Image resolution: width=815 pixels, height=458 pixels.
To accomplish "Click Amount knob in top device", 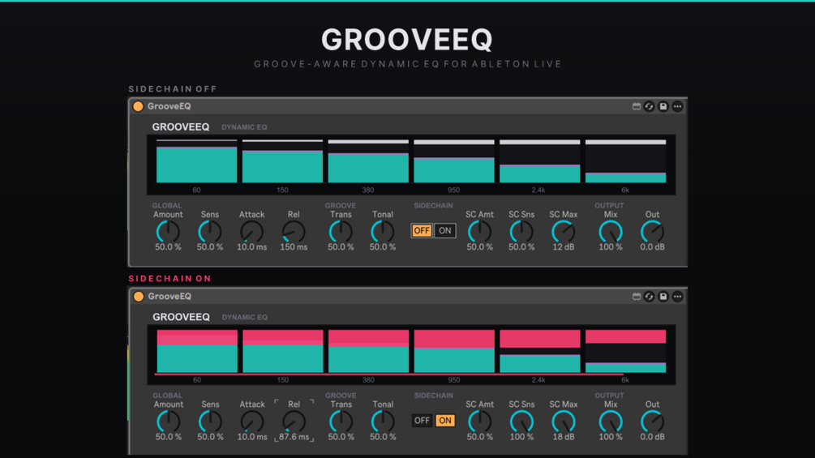I will pyautogui.click(x=168, y=232).
